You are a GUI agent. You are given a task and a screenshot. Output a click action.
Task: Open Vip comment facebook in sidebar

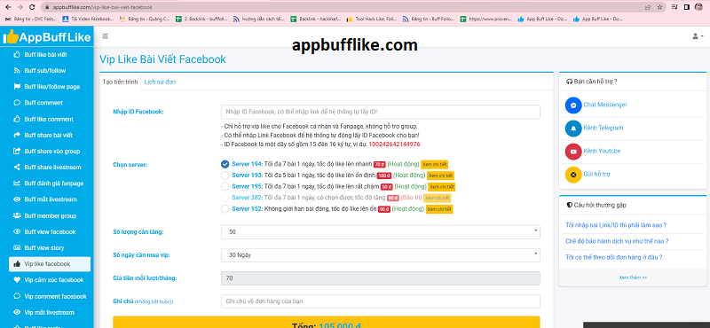coord(55,296)
